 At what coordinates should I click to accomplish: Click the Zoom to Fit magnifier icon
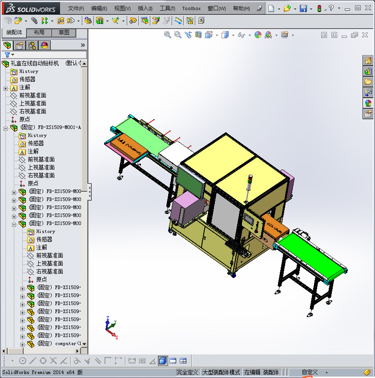[x=167, y=35]
